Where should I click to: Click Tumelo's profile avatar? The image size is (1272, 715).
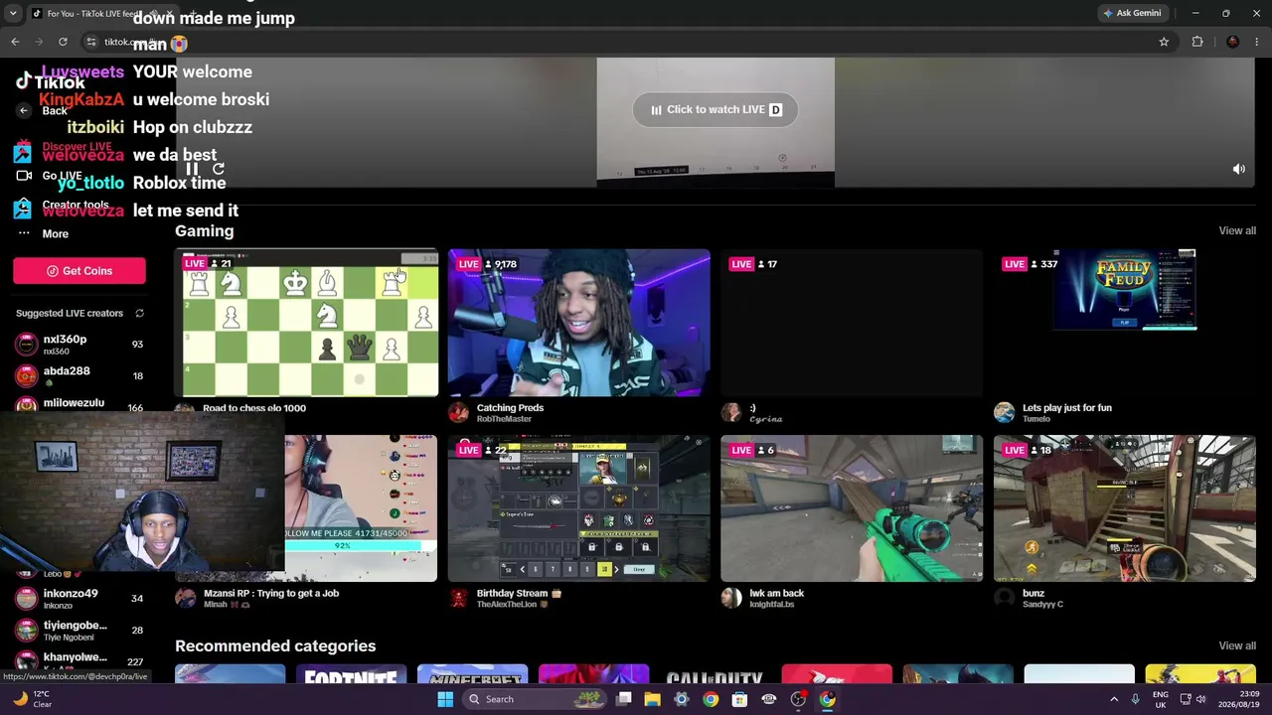pyautogui.click(x=1004, y=412)
